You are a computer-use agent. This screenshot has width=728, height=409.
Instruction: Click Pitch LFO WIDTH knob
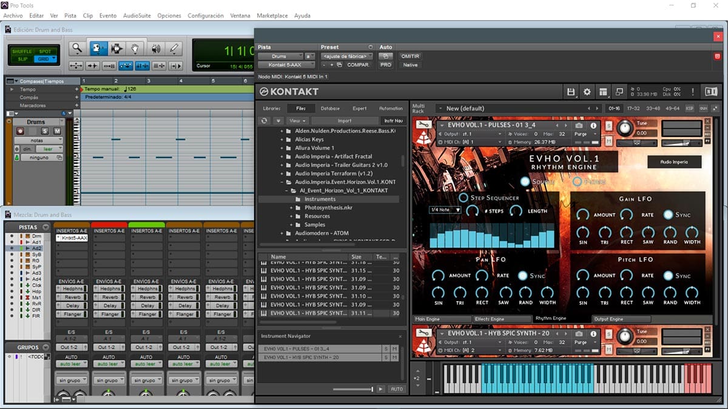pos(692,292)
